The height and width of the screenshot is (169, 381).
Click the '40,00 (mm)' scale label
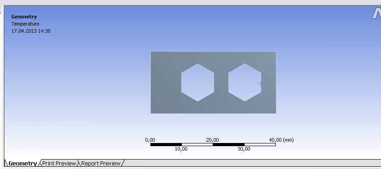281,140
